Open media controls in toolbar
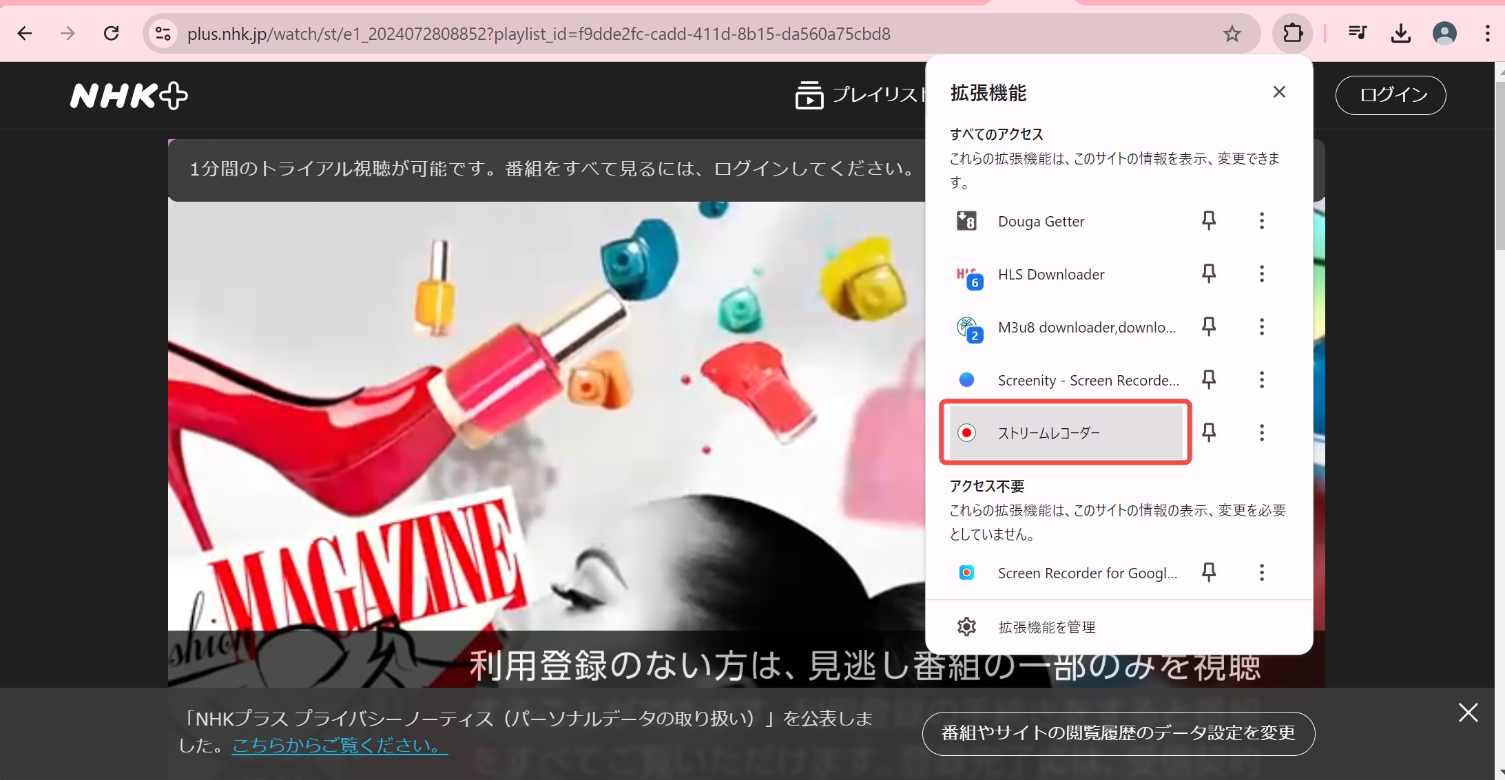 click(x=1356, y=33)
